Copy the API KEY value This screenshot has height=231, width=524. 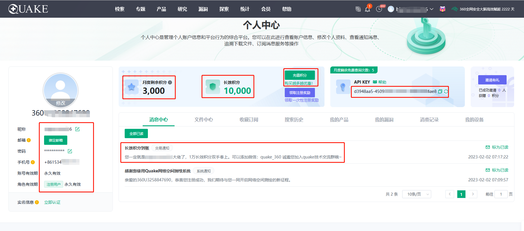pos(440,91)
